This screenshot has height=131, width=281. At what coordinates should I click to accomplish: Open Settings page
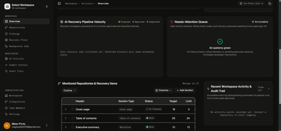26,114
